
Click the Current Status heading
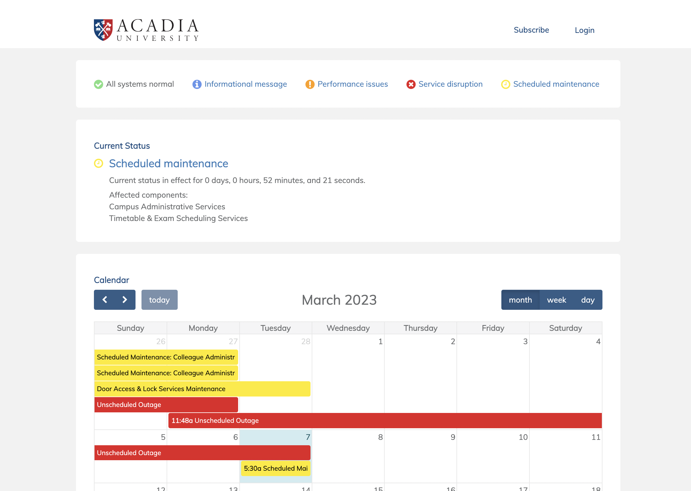(122, 146)
